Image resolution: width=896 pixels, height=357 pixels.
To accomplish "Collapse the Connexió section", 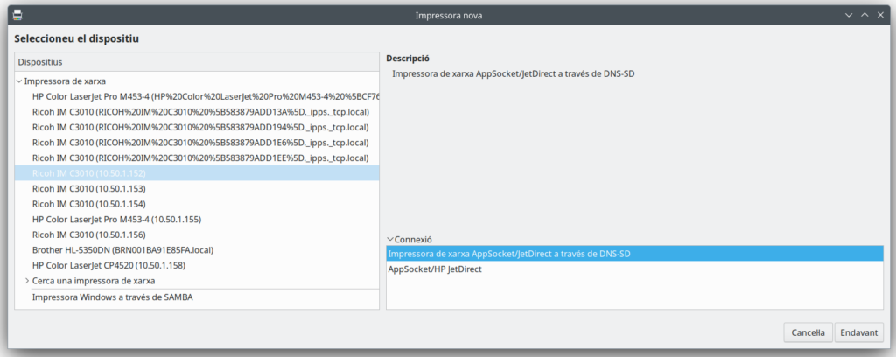I will [x=390, y=239].
